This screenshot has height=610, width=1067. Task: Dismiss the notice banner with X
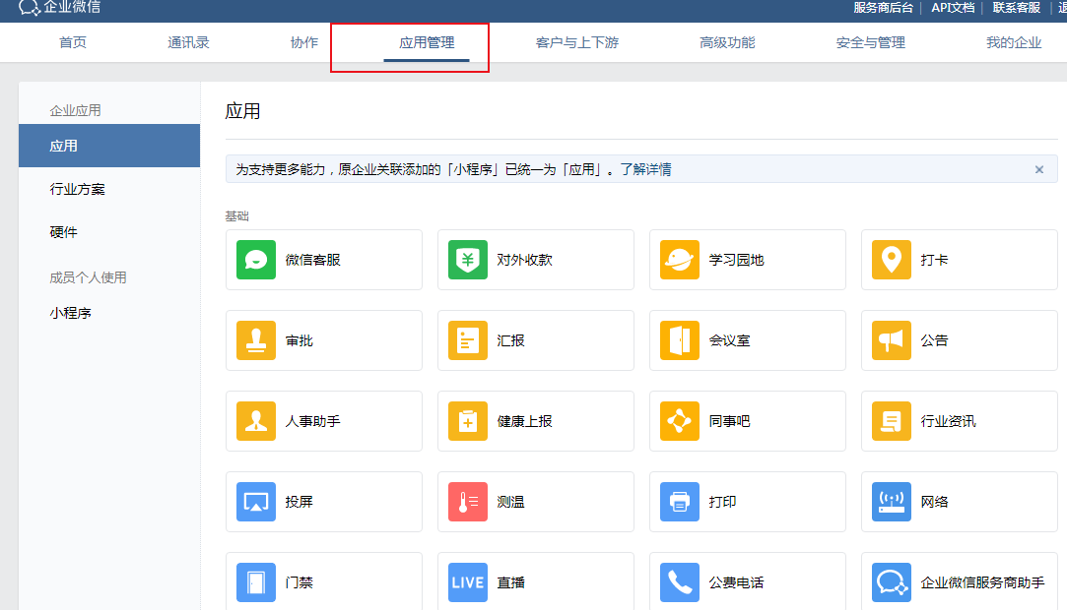(x=1039, y=169)
